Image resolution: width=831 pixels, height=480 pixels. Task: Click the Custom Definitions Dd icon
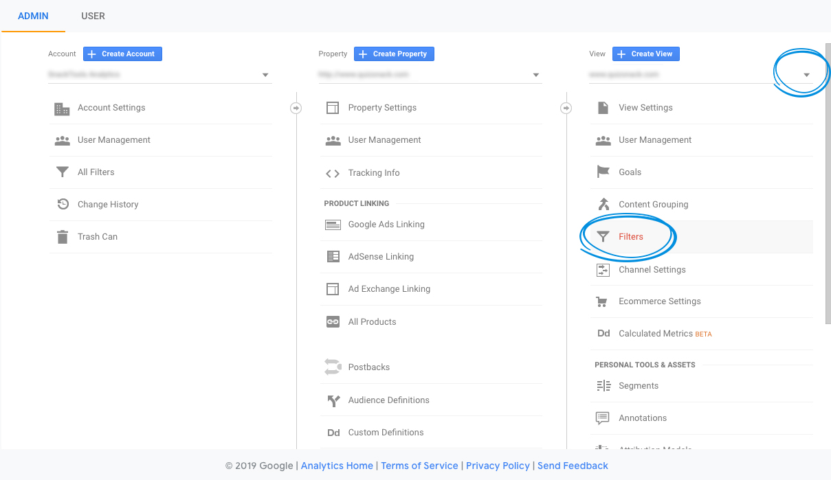coord(333,433)
